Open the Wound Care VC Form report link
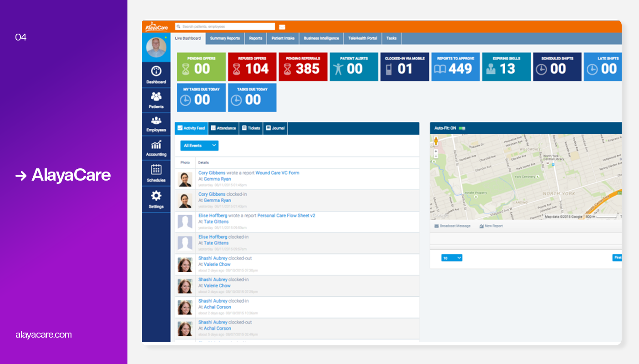Image resolution: width=639 pixels, height=364 pixels. pyautogui.click(x=277, y=173)
